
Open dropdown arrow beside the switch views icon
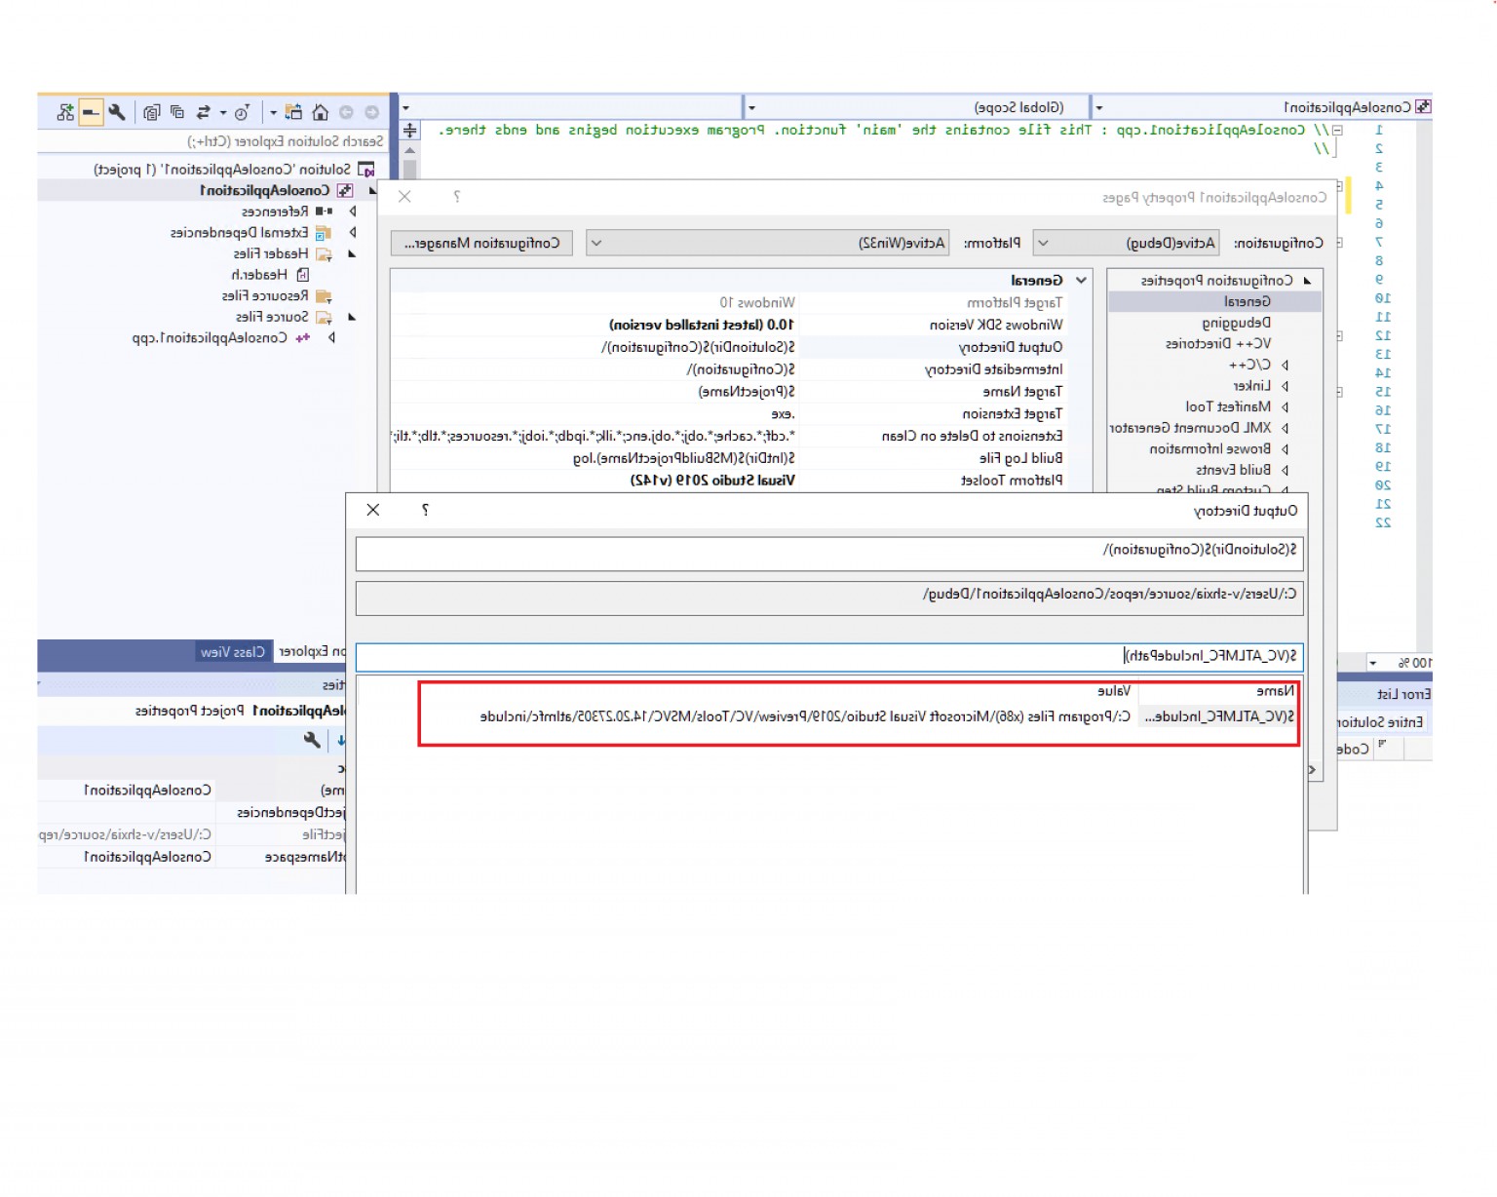(273, 113)
